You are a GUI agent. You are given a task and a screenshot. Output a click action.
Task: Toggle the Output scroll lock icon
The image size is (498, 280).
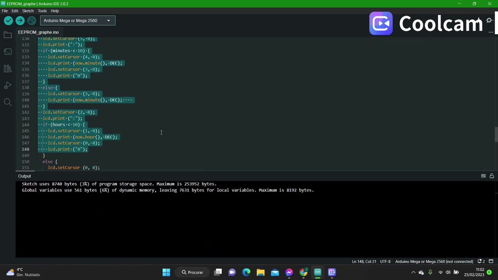492,176
